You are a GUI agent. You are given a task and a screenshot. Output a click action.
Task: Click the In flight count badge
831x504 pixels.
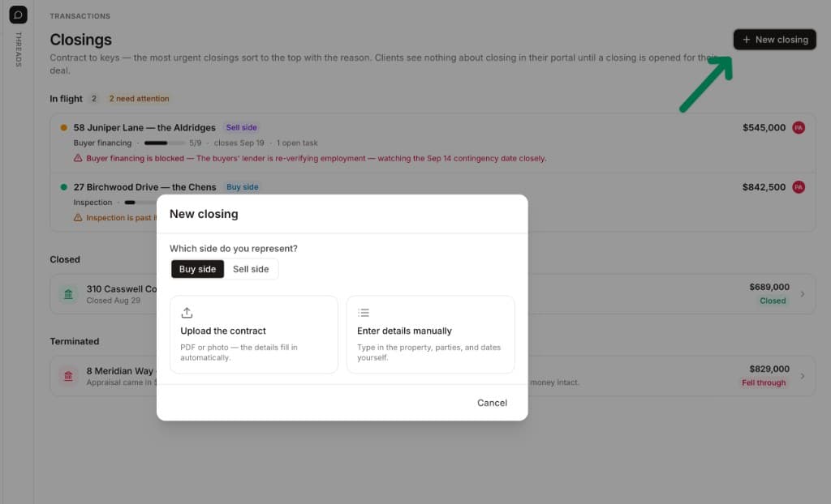94,99
